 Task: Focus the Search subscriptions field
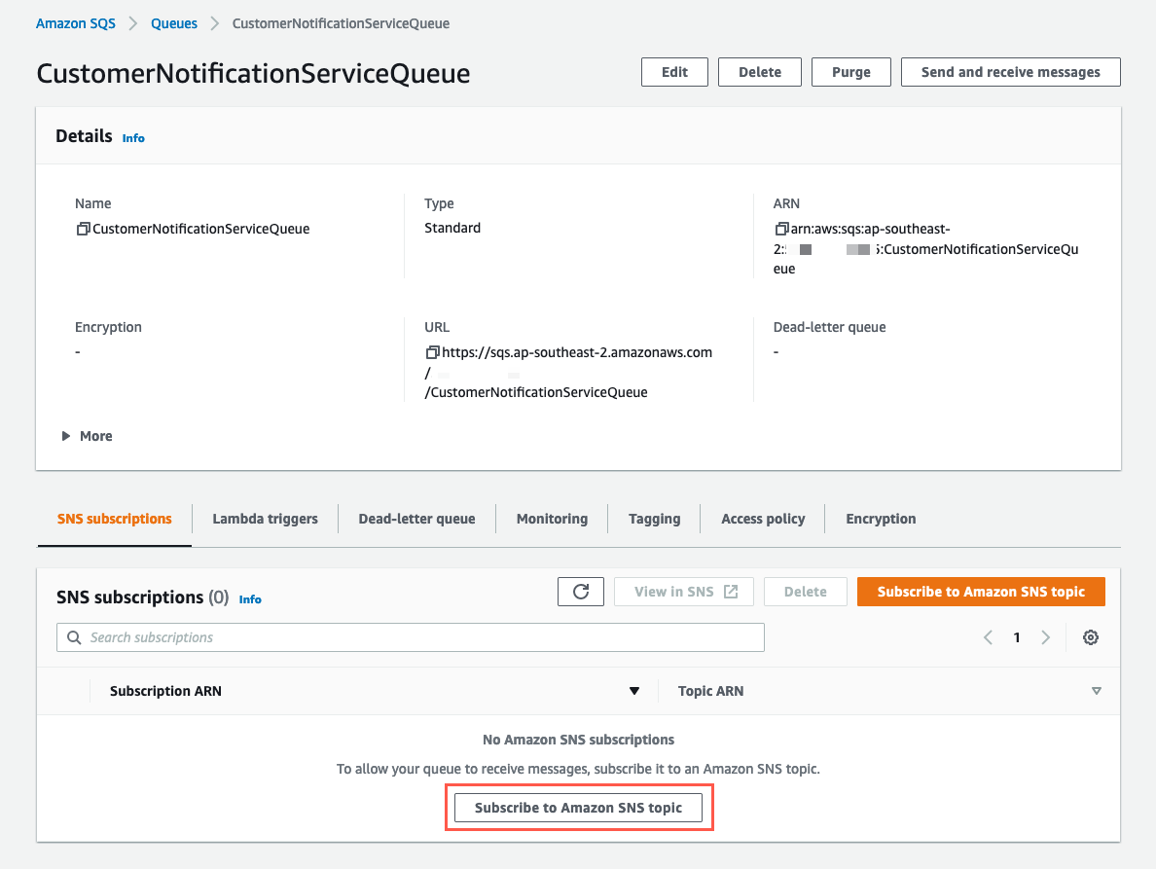coord(411,637)
